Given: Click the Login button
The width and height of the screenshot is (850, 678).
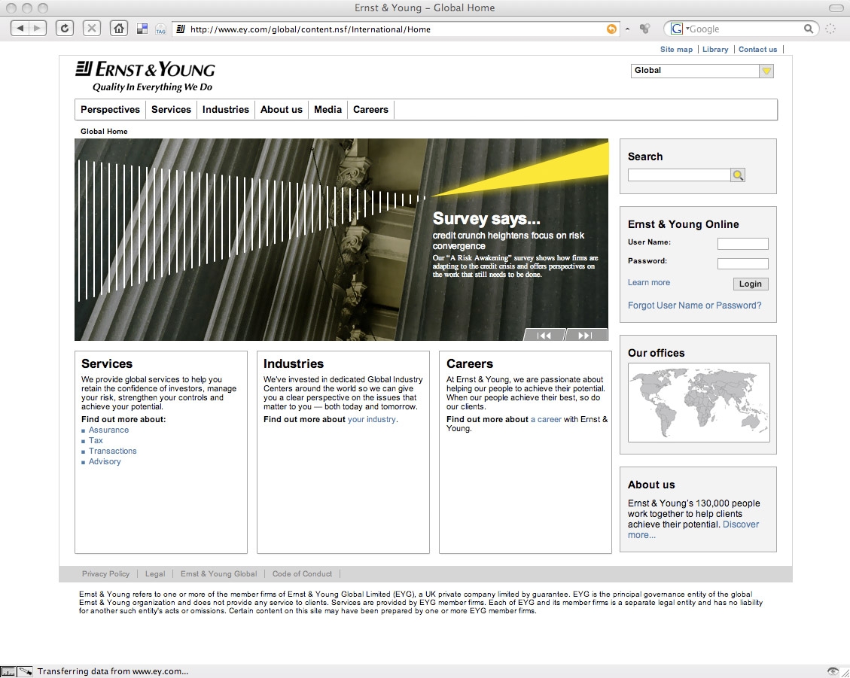Looking at the screenshot, I should point(751,284).
